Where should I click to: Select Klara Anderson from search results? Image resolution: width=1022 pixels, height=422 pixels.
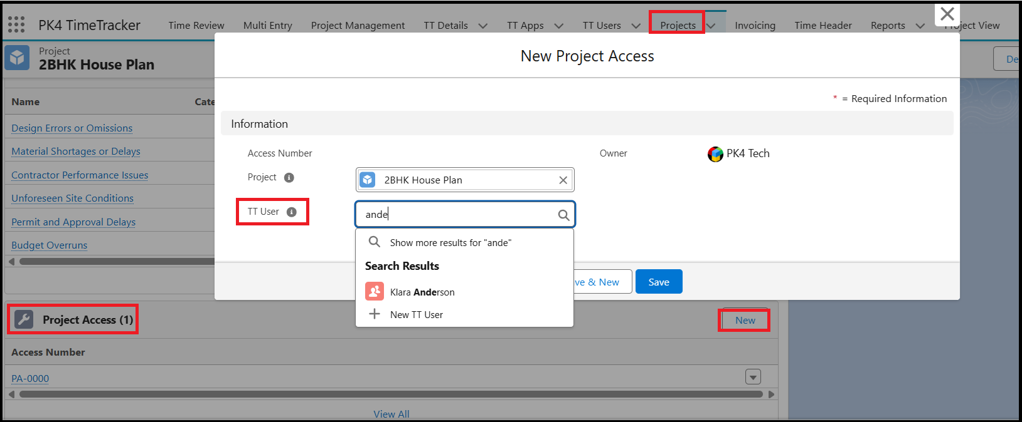464,292
